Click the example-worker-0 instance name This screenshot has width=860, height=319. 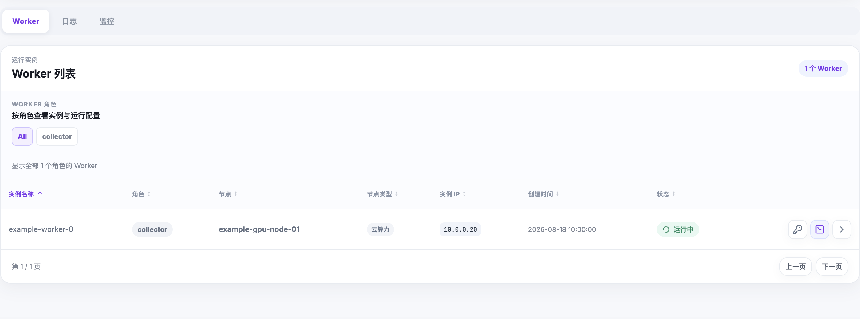click(x=41, y=229)
